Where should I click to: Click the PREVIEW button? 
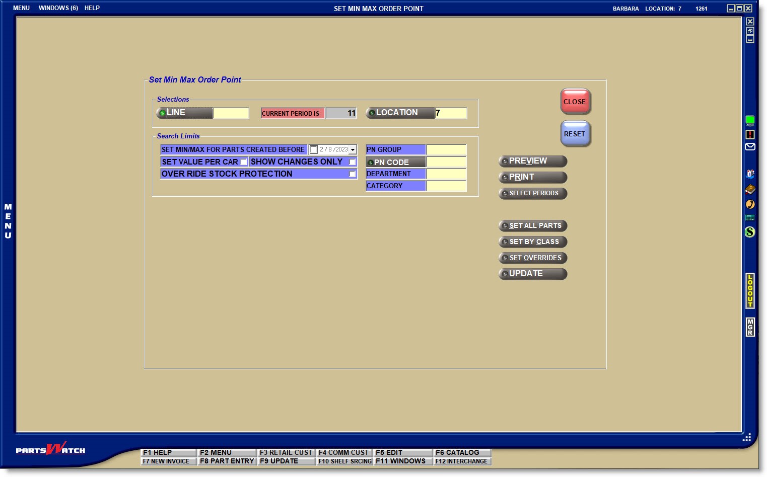[533, 161]
